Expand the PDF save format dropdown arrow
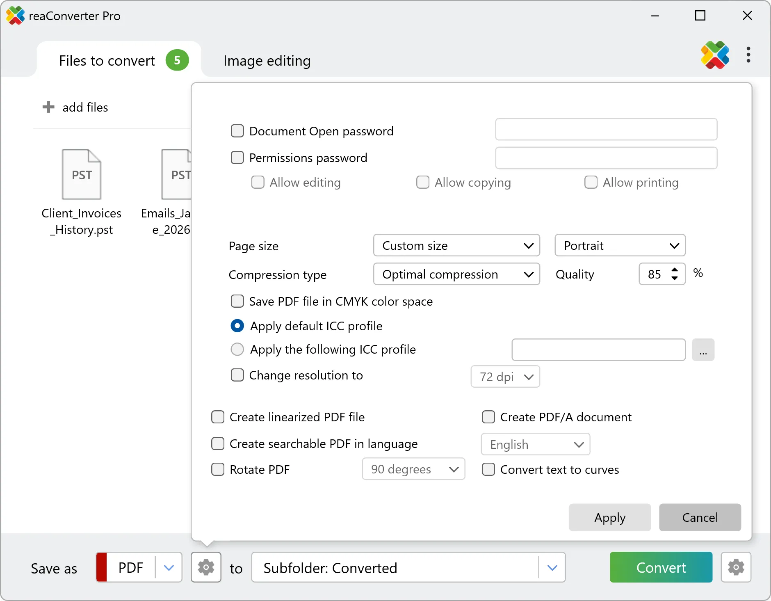 169,567
